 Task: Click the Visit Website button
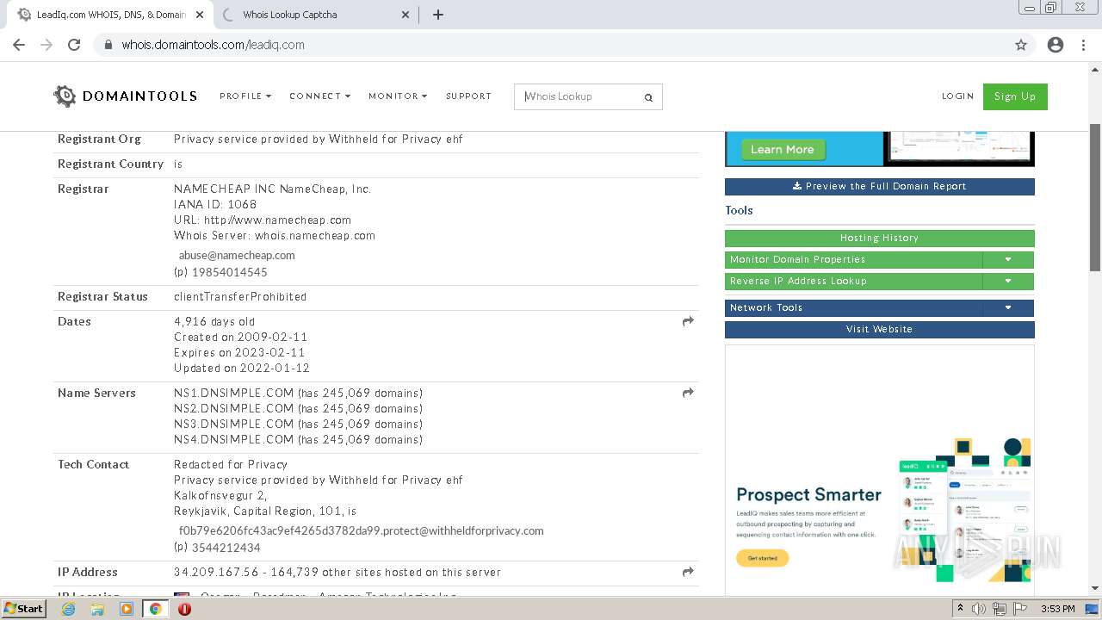[879, 329]
